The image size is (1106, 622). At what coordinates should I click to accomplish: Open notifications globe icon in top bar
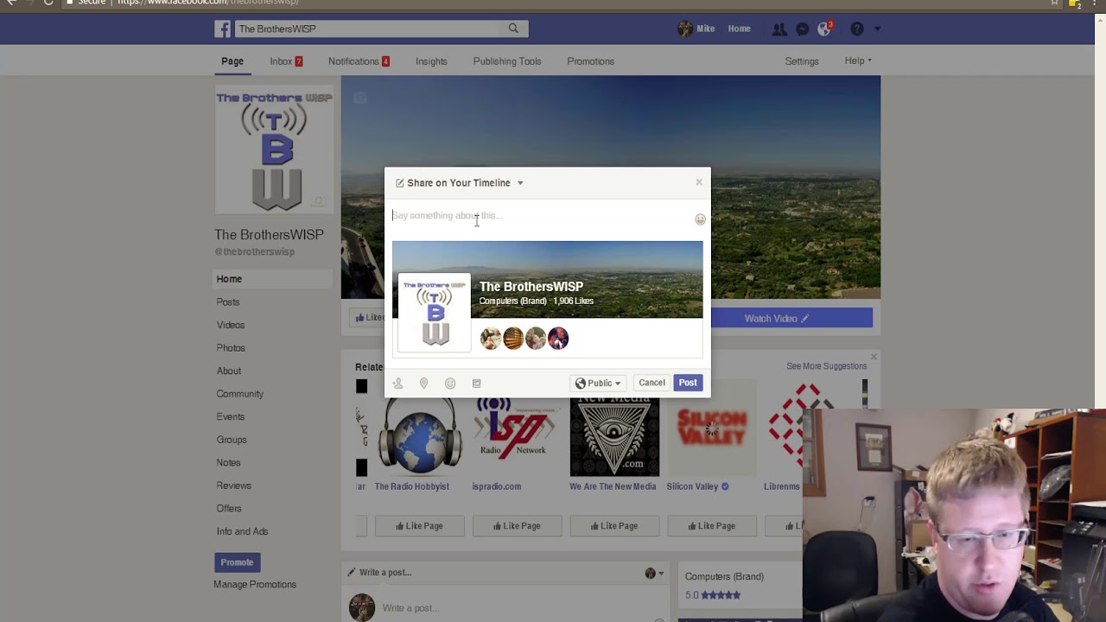click(824, 29)
